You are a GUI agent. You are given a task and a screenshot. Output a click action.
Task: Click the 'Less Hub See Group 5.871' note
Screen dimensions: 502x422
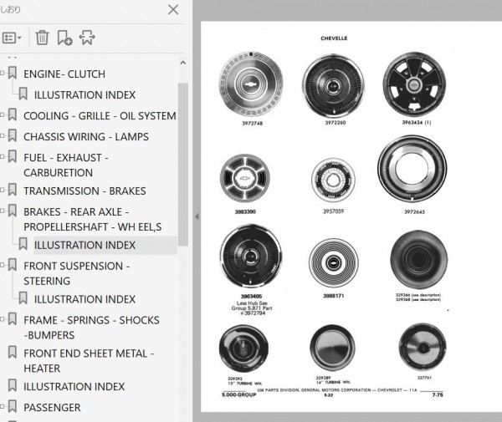point(252,308)
